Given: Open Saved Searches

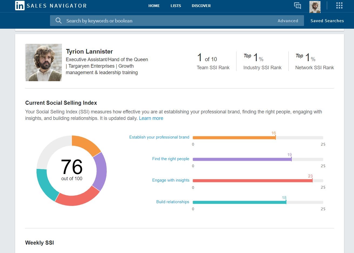Looking at the screenshot, I should pos(327,21).
